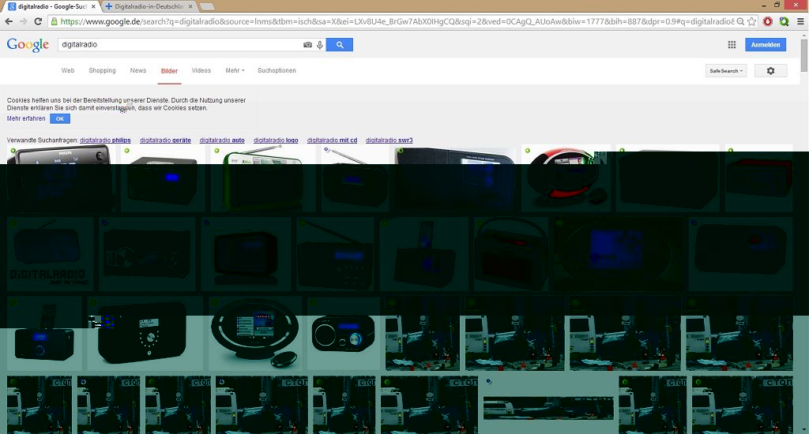
Task: Expand the Mehr dropdown menu
Action: coord(235,71)
